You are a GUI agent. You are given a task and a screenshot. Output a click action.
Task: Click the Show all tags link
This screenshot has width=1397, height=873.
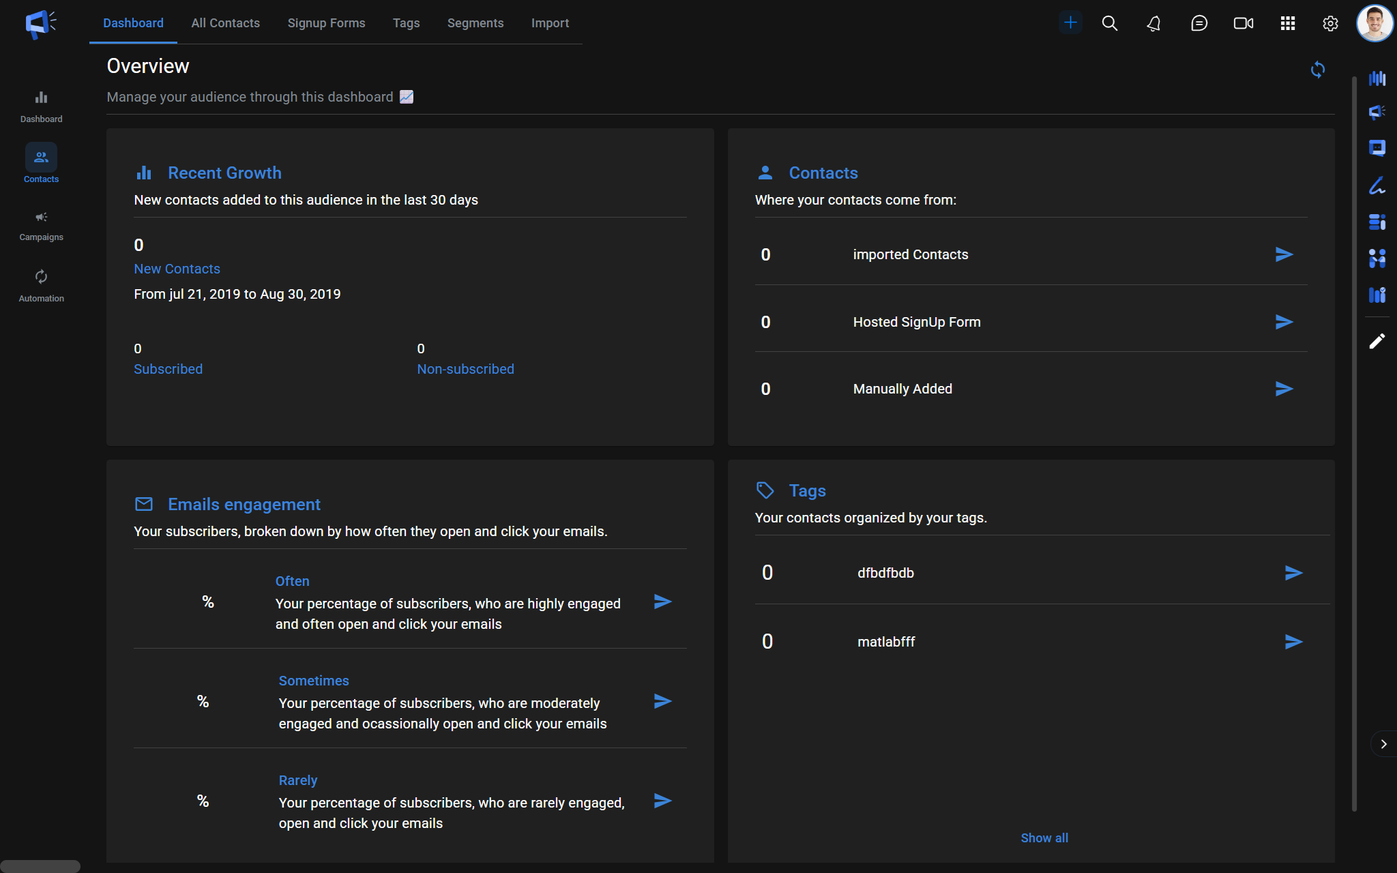click(1044, 838)
